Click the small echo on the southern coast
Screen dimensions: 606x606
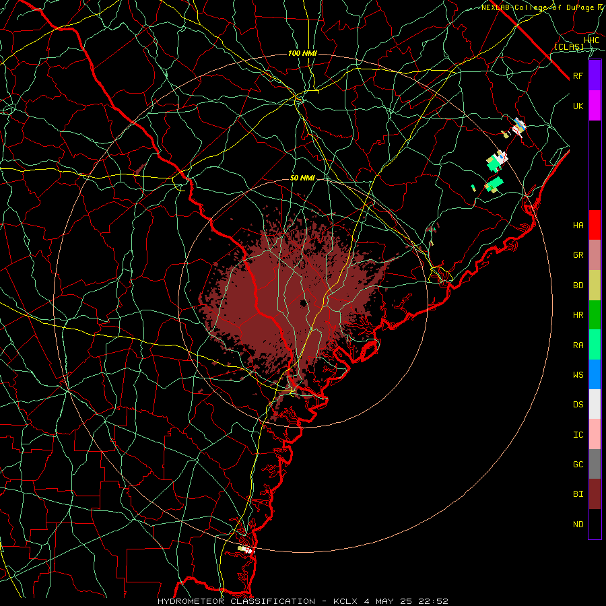coord(245,549)
